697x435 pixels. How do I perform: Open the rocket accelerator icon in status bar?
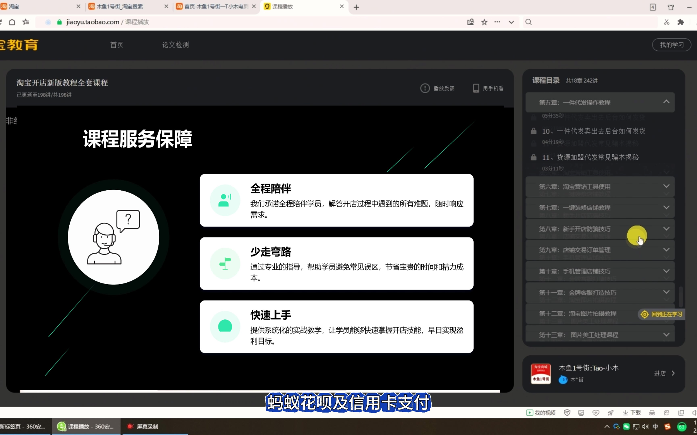(611, 413)
